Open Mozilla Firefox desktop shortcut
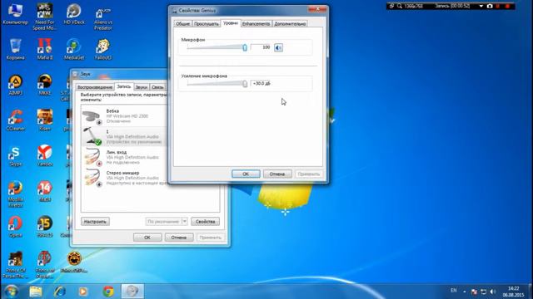Image resolution: width=533 pixels, height=299 pixels. 15,194
